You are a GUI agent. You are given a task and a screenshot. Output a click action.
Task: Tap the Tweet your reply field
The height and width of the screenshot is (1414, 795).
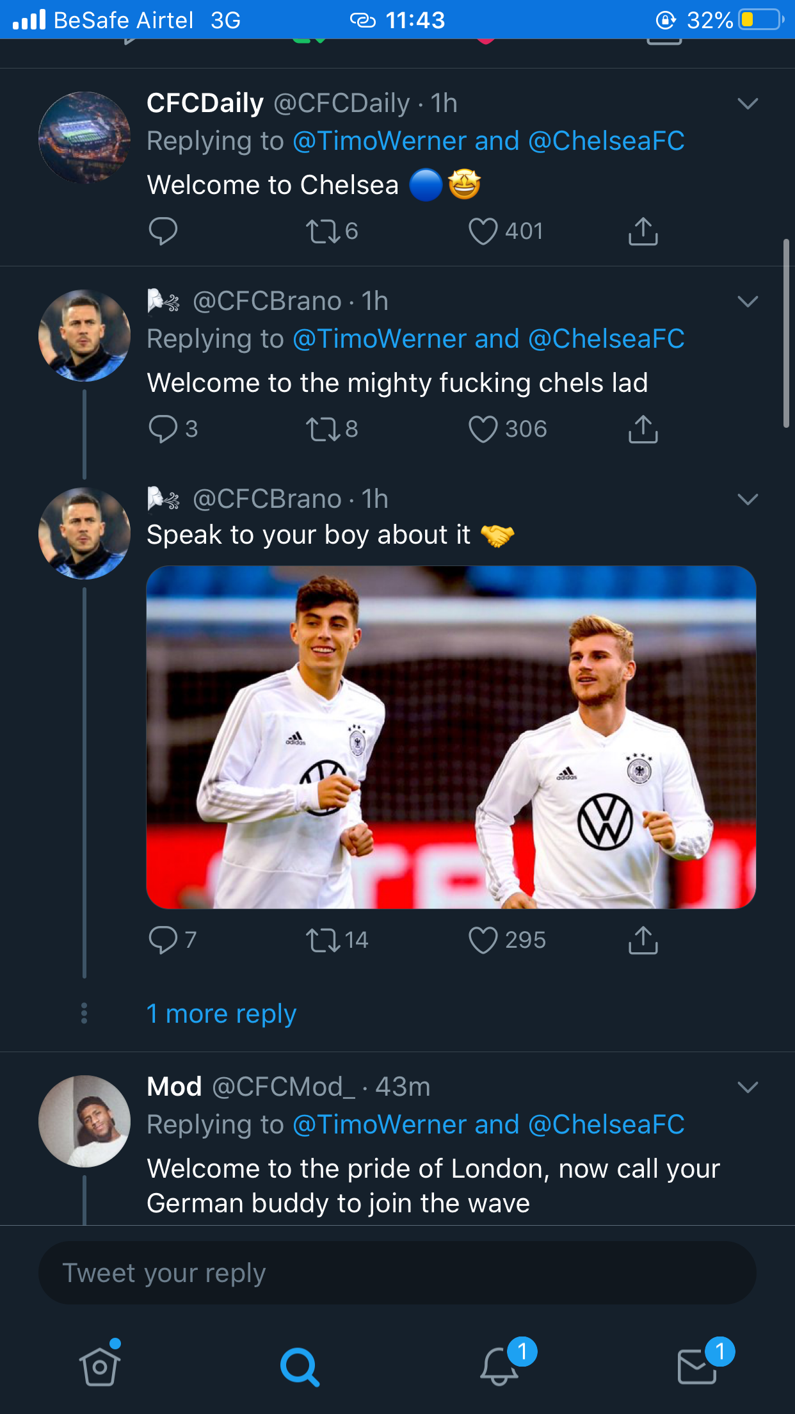(397, 1273)
